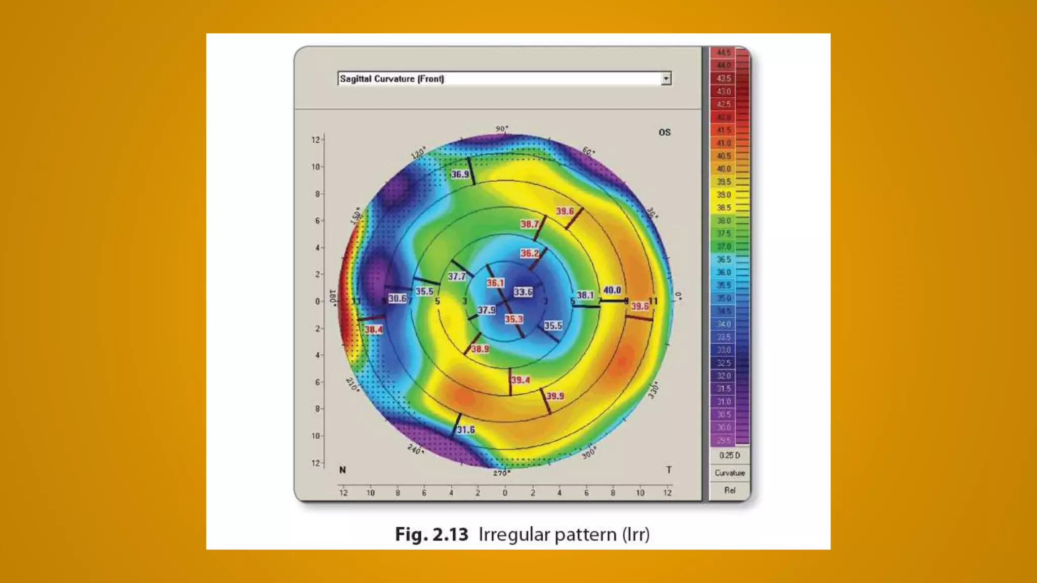This screenshot has height=583, width=1037.
Task: Click the 40.0 temporal curvature value label
Action: click(612, 290)
